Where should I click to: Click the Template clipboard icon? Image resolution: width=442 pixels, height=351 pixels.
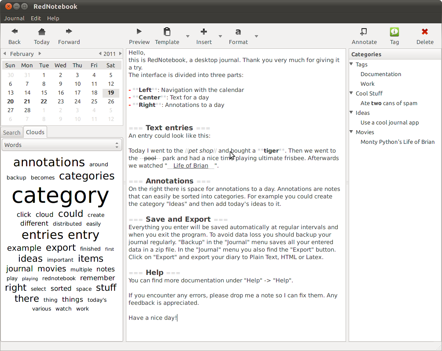point(167,32)
